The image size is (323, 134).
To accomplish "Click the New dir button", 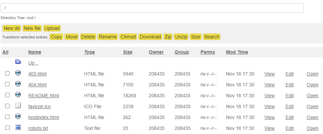I will click(x=12, y=28).
